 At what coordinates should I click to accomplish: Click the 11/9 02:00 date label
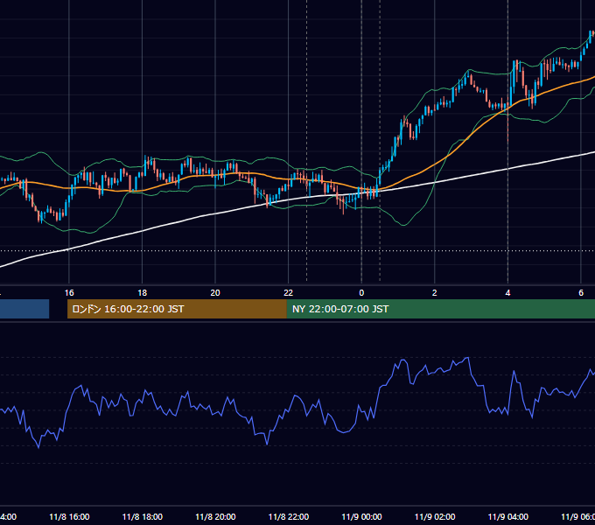pos(435,517)
